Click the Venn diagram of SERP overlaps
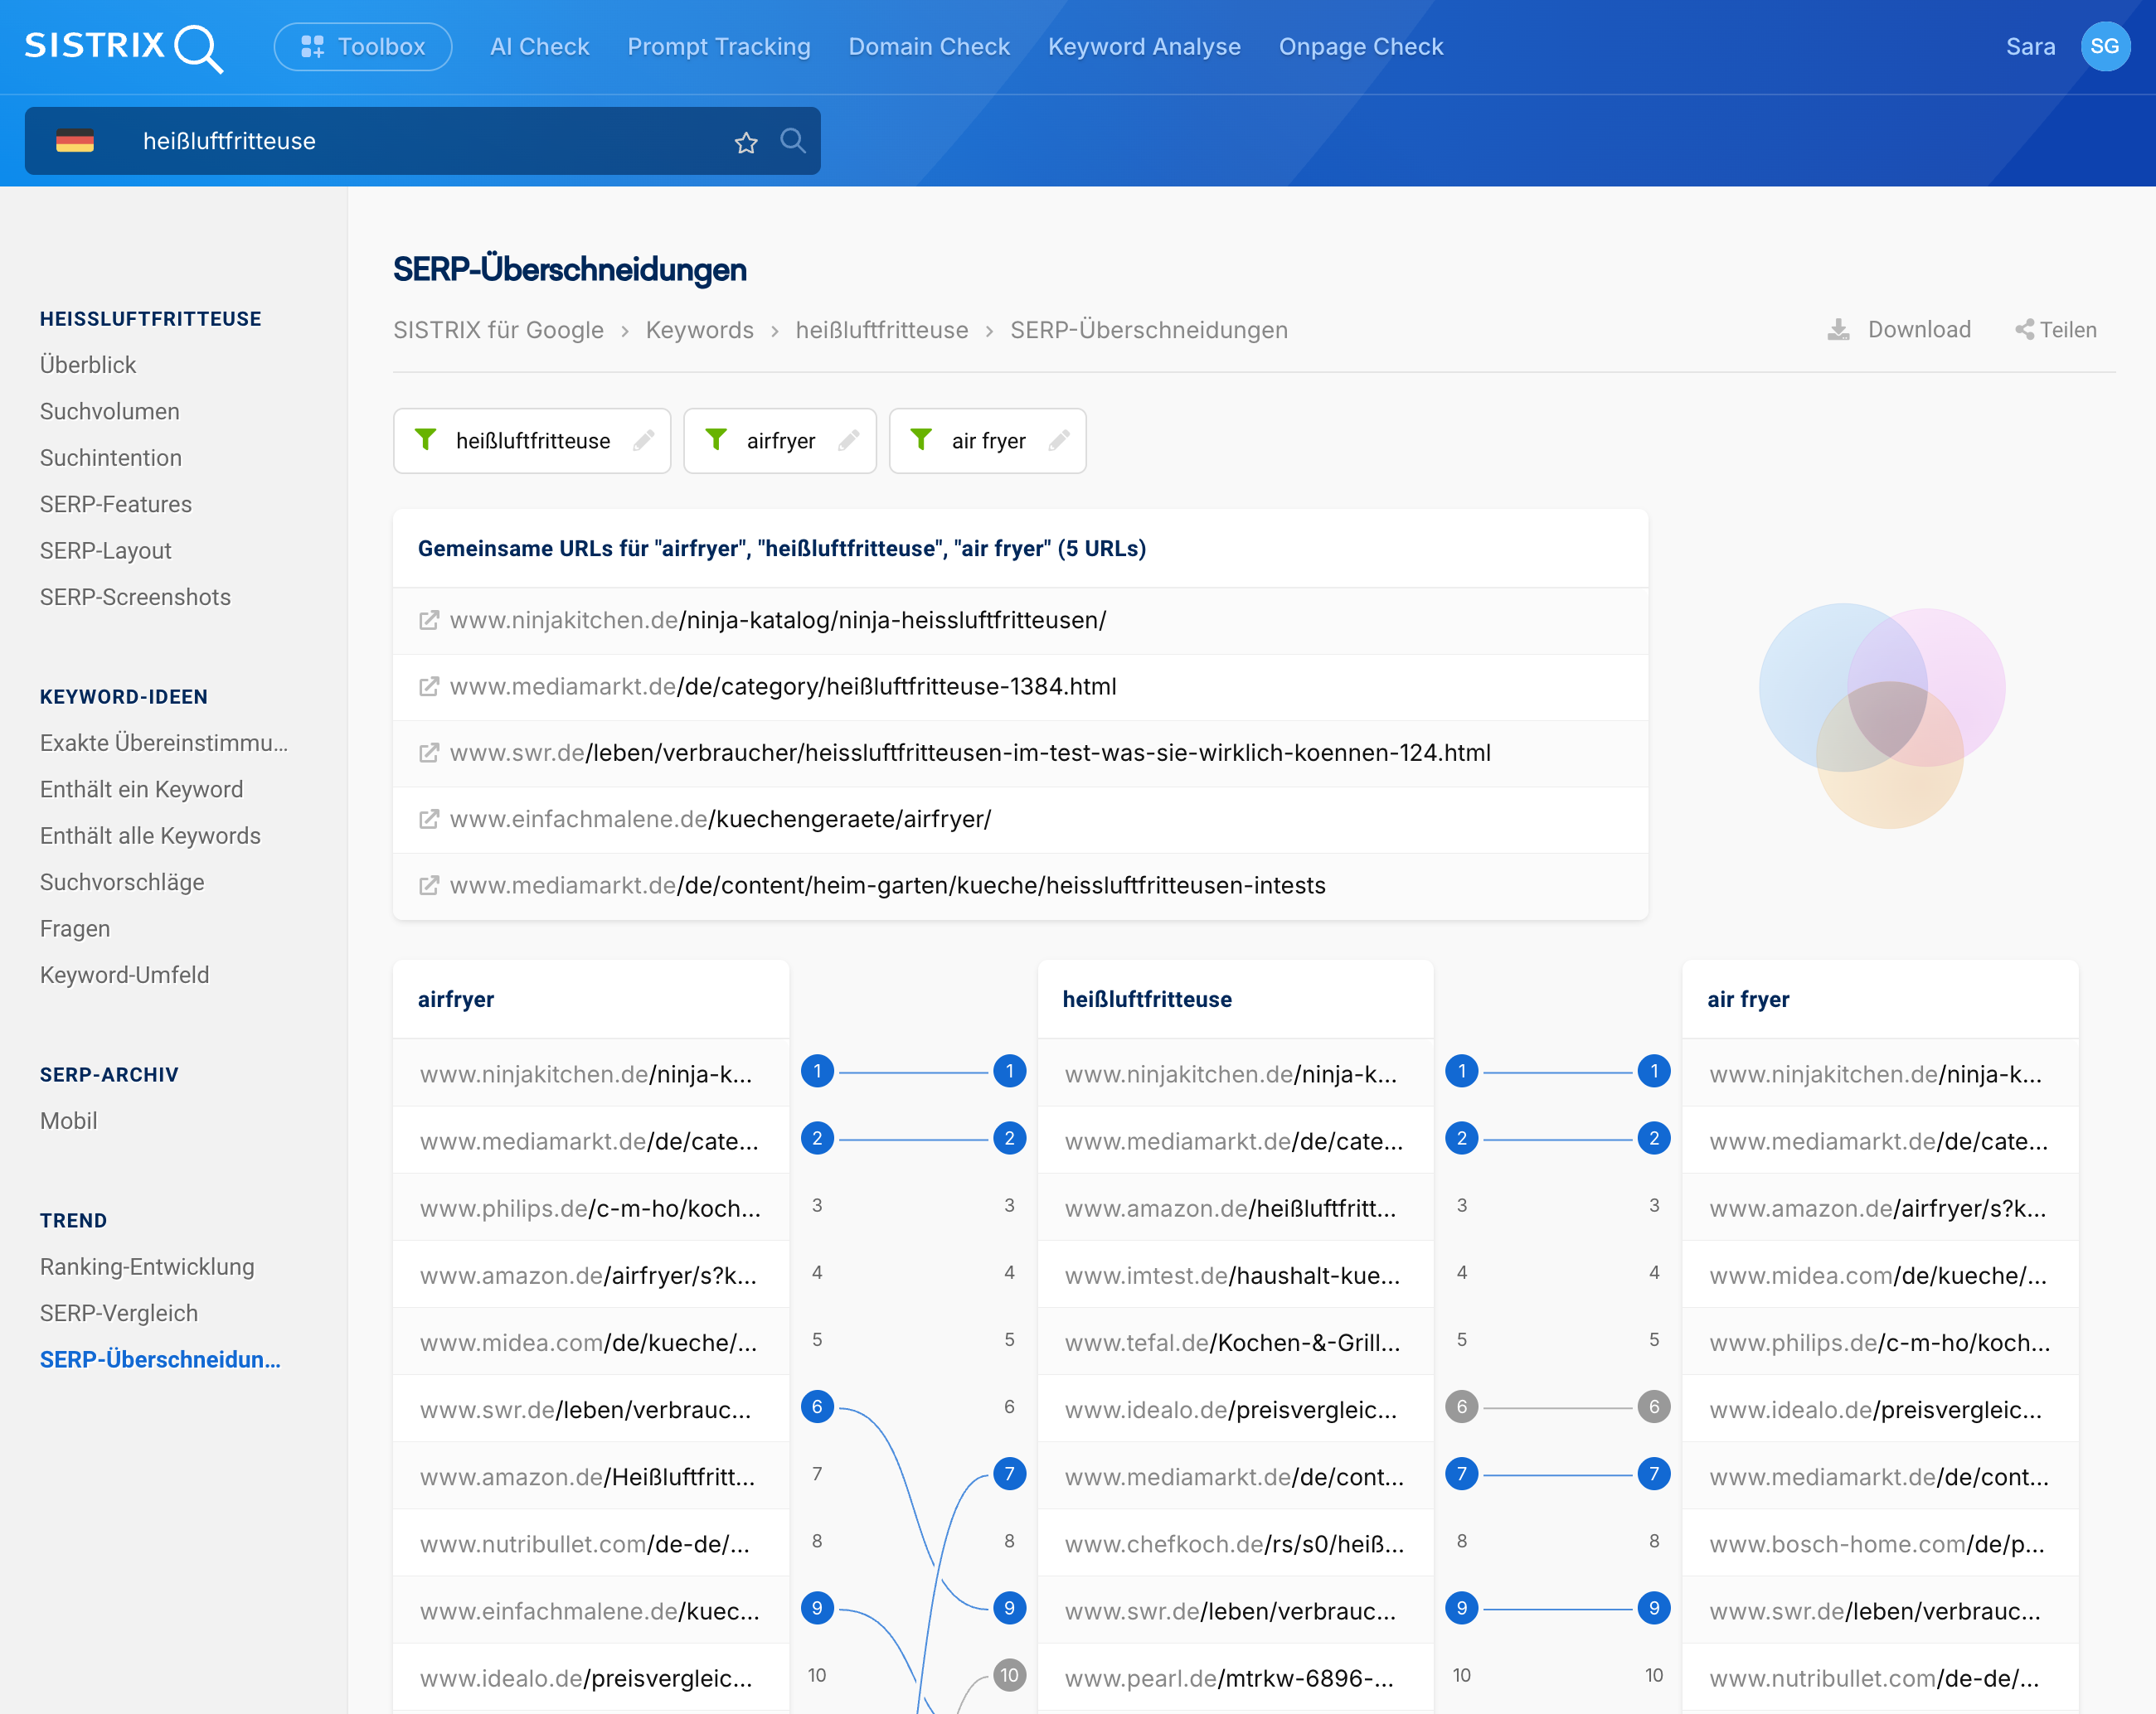Image resolution: width=2156 pixels, height=1714 pixels. point(1883,715)
